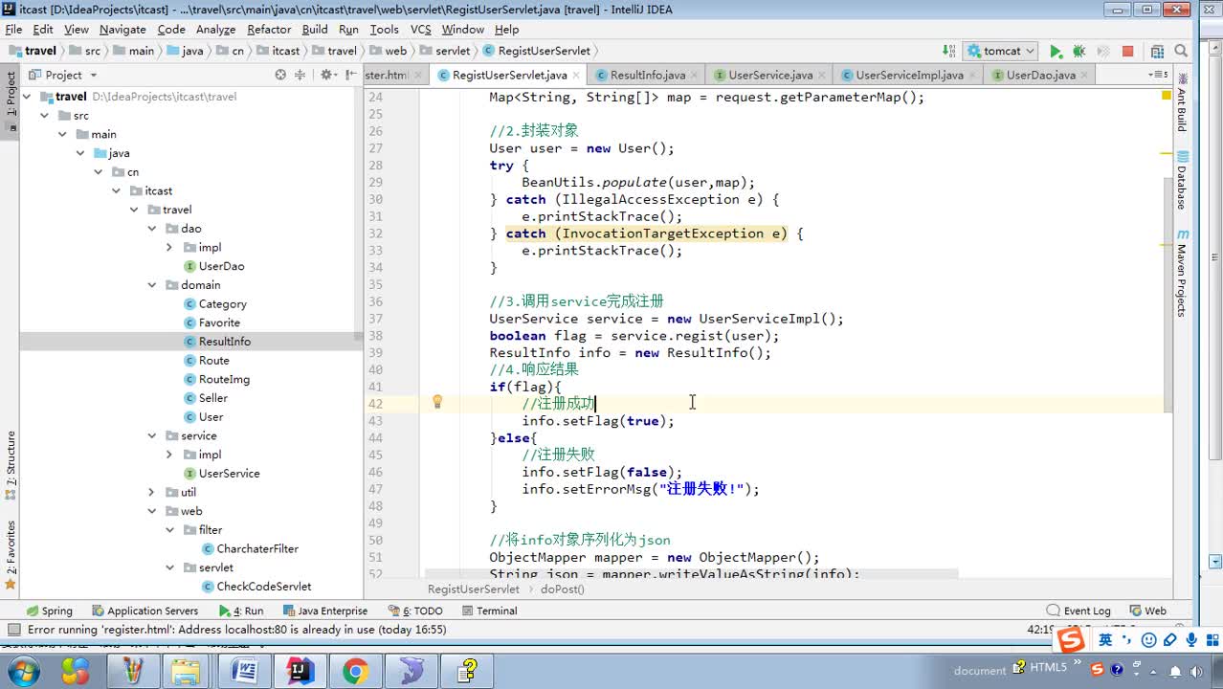This screenshot has width=1223, height=689.
Task: Close the RegistUserServlet.java tab
Action: tap(577, 75)
